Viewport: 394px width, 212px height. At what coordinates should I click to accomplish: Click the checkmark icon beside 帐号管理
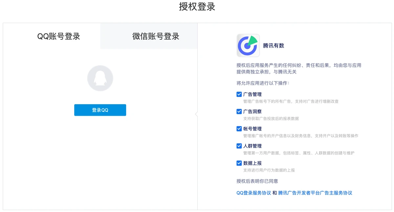pyautogui.click(x=239, y=129)
